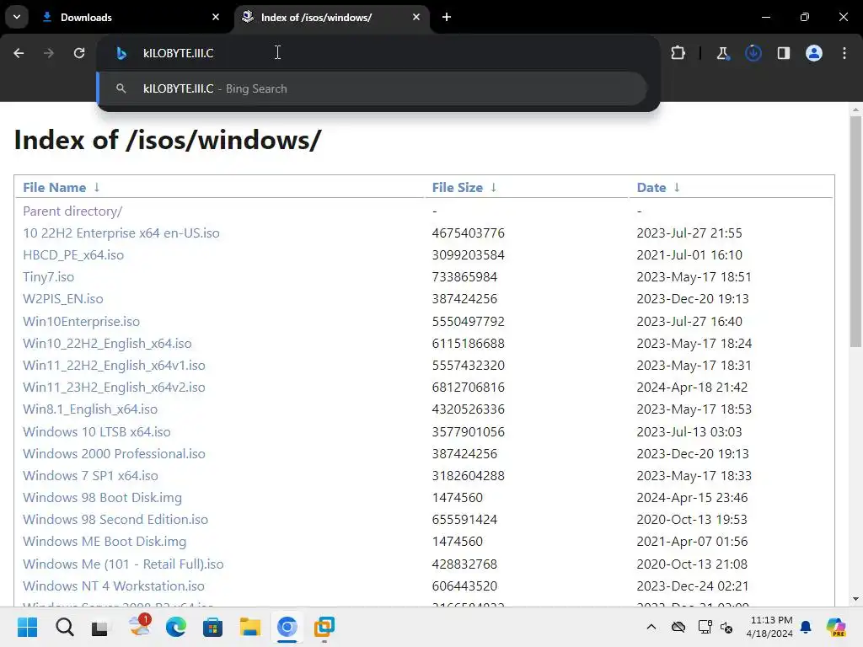Show the downloads toolbar icon
This screenshot has width=863, height=647.
pyautogui.click(x=753, y=53)
